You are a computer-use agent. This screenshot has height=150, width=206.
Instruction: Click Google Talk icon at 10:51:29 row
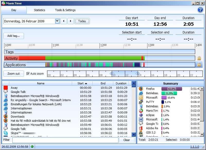(6, 92)
